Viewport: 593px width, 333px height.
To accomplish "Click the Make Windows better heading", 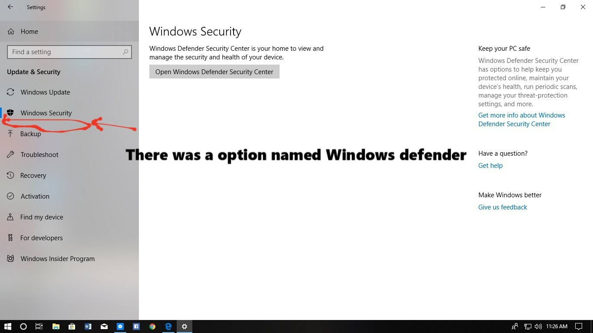I will coord(510,195).
